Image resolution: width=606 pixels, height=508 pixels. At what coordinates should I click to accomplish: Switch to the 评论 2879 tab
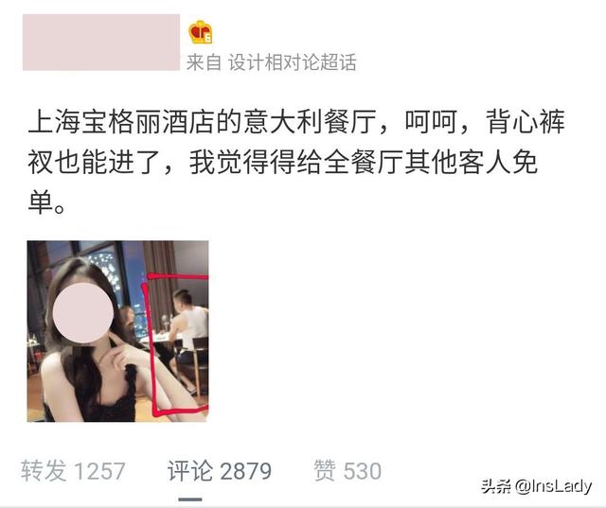click(219, 471)
